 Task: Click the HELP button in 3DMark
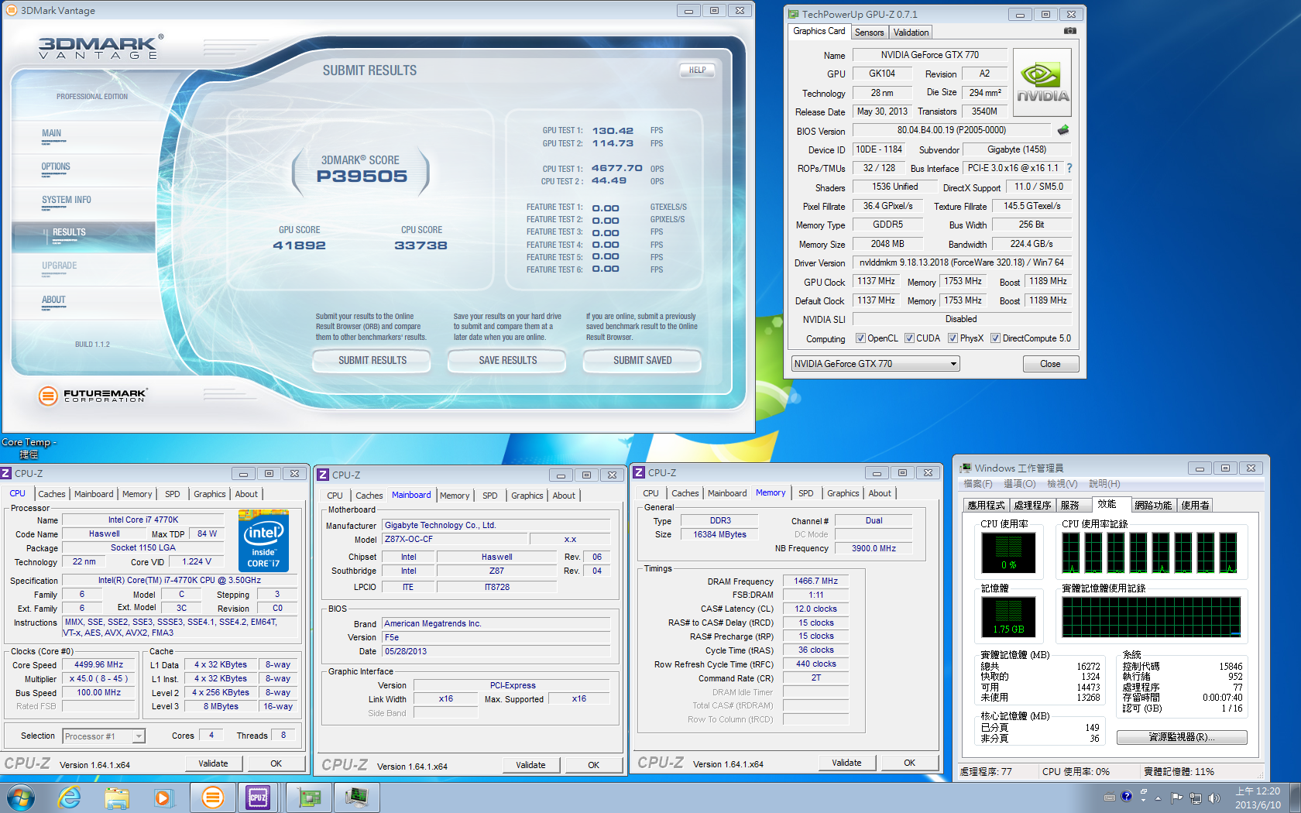pyautogui.click(x=697, y=70)
